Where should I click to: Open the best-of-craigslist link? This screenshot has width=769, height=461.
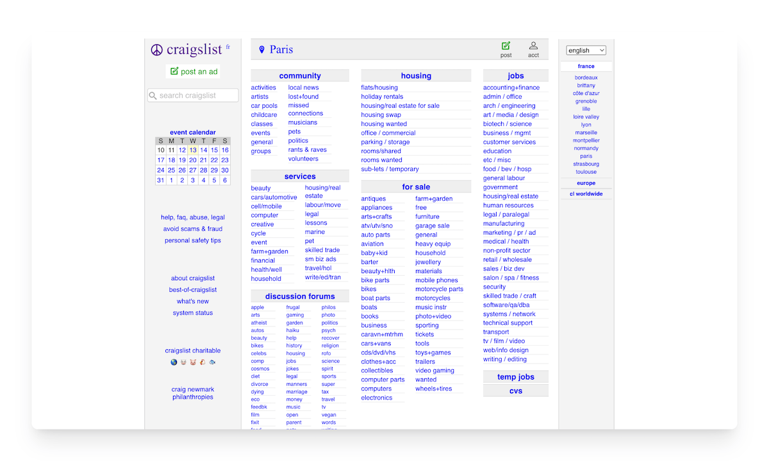tap(193, 290)
